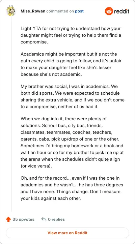This screenshot has width=135, height=244.
Task: Click the "0 replies" label
Action: (x=56, y=219)
